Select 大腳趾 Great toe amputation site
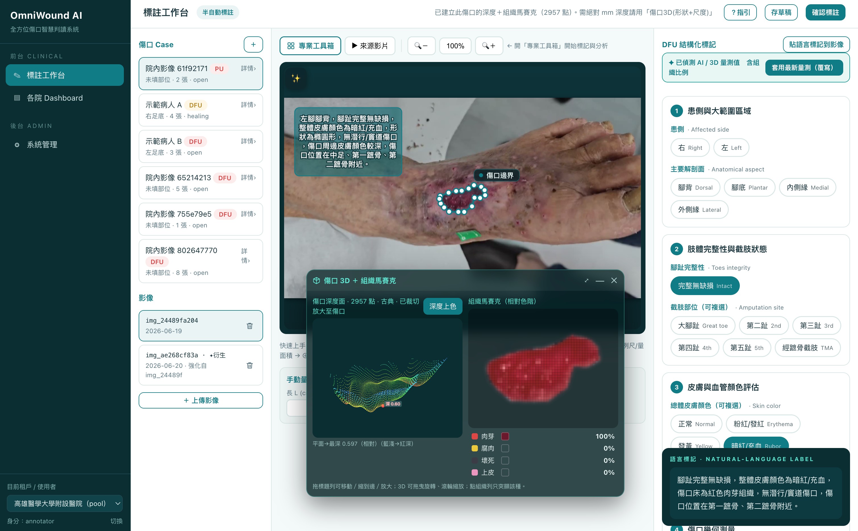The width and height of the screenshot is (858, 531). [703, 325]
